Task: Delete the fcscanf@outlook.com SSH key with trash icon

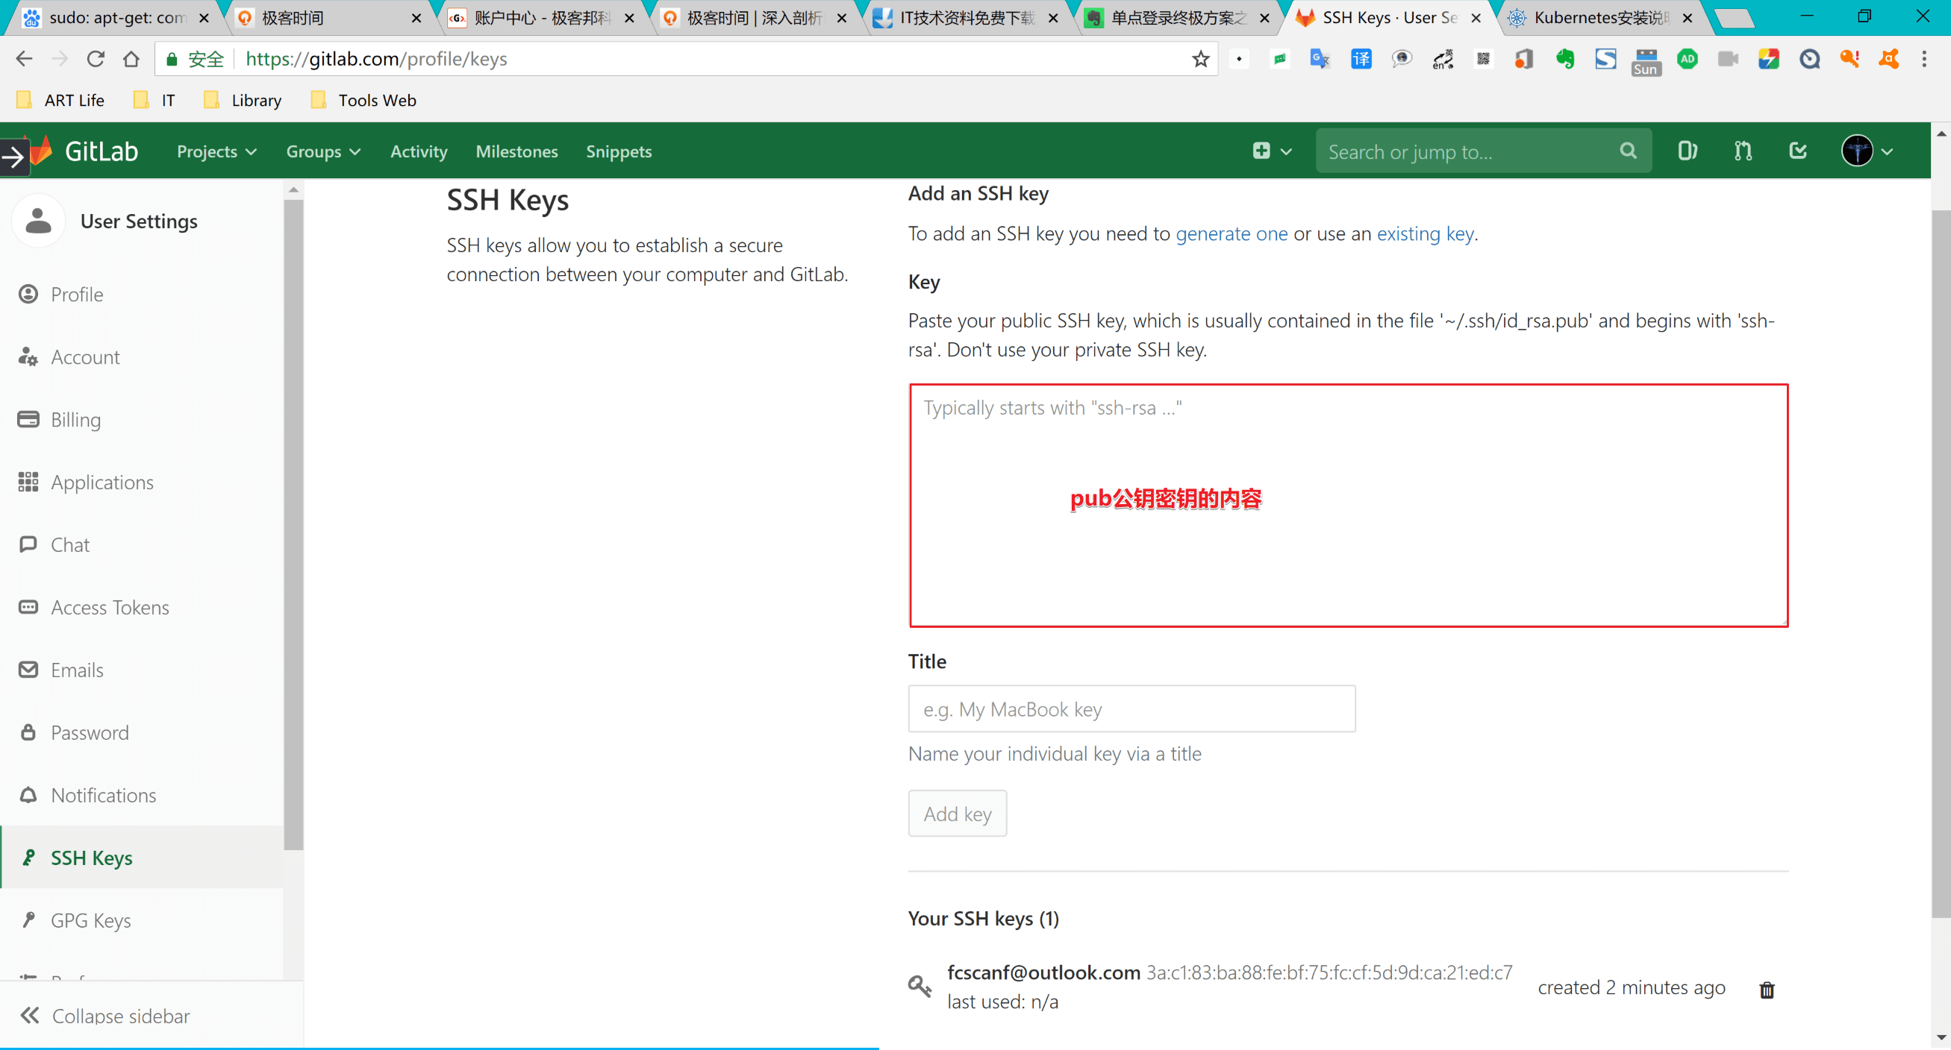Action: (1766, 990)
